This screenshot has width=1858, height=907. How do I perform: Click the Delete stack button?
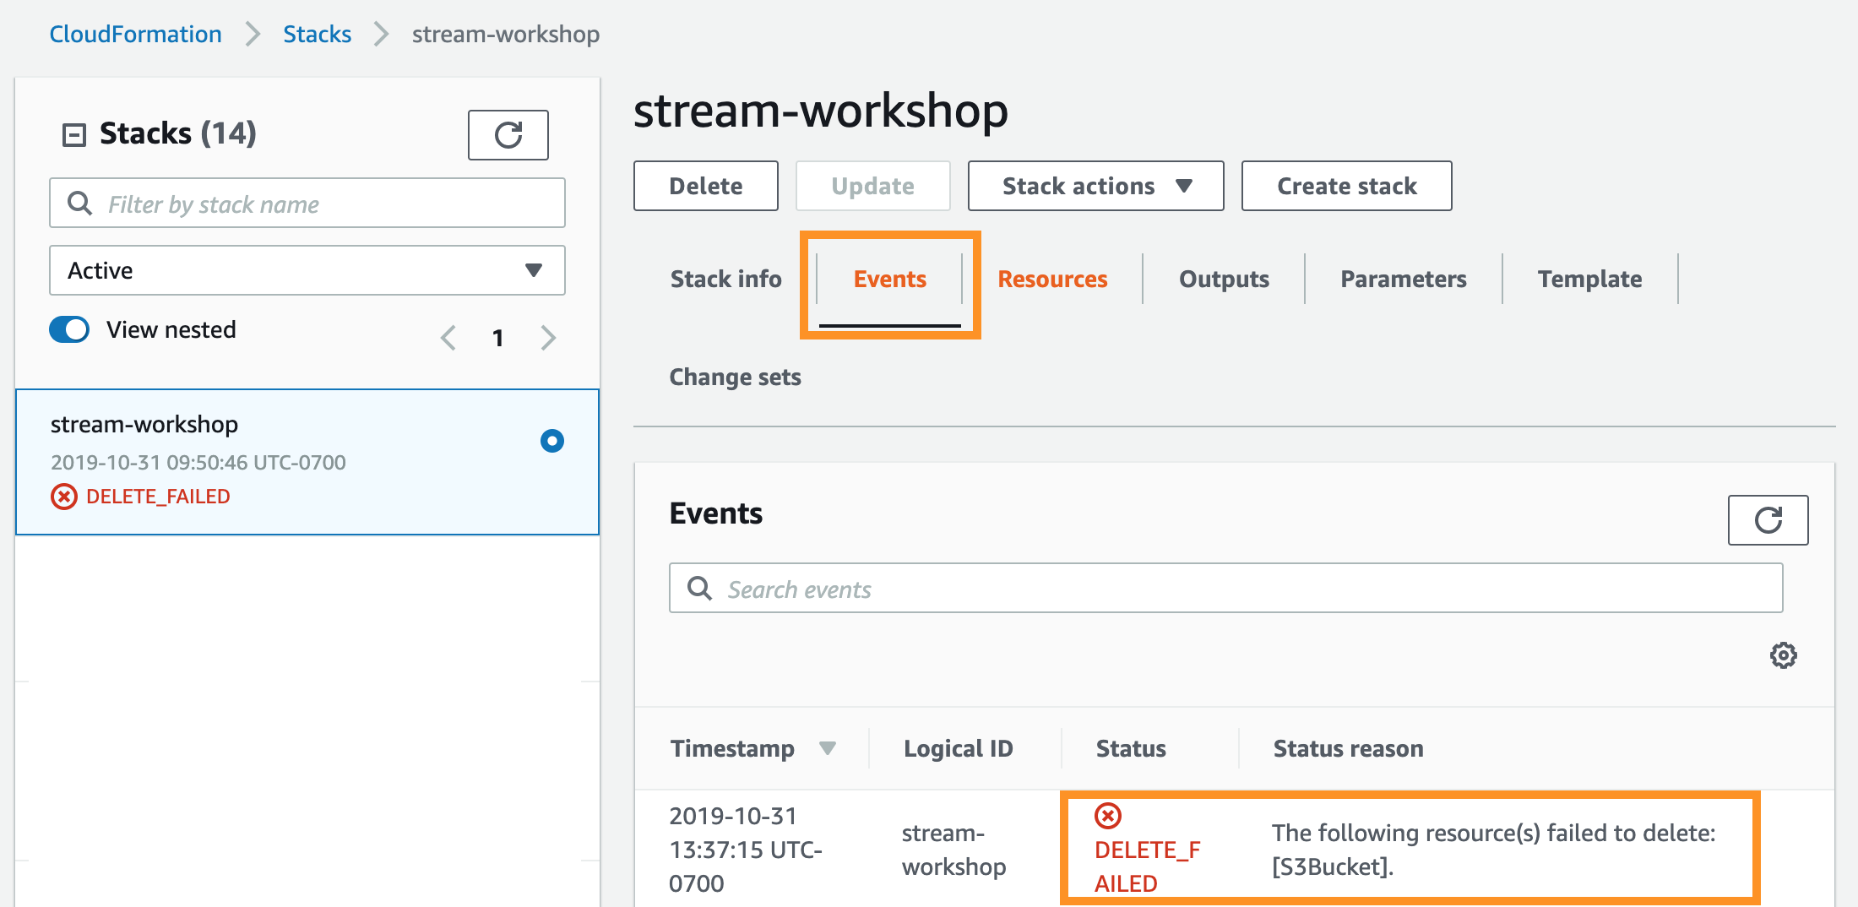[706, 186]
